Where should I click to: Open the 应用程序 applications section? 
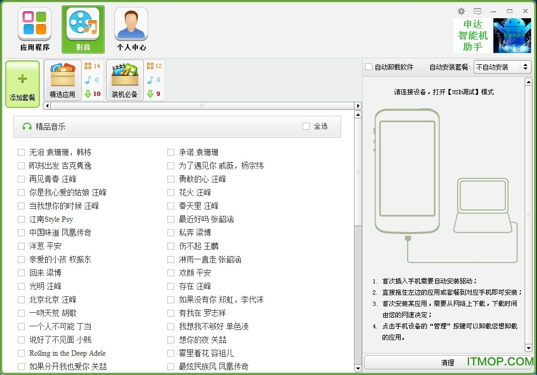click(x=35, y=30)
